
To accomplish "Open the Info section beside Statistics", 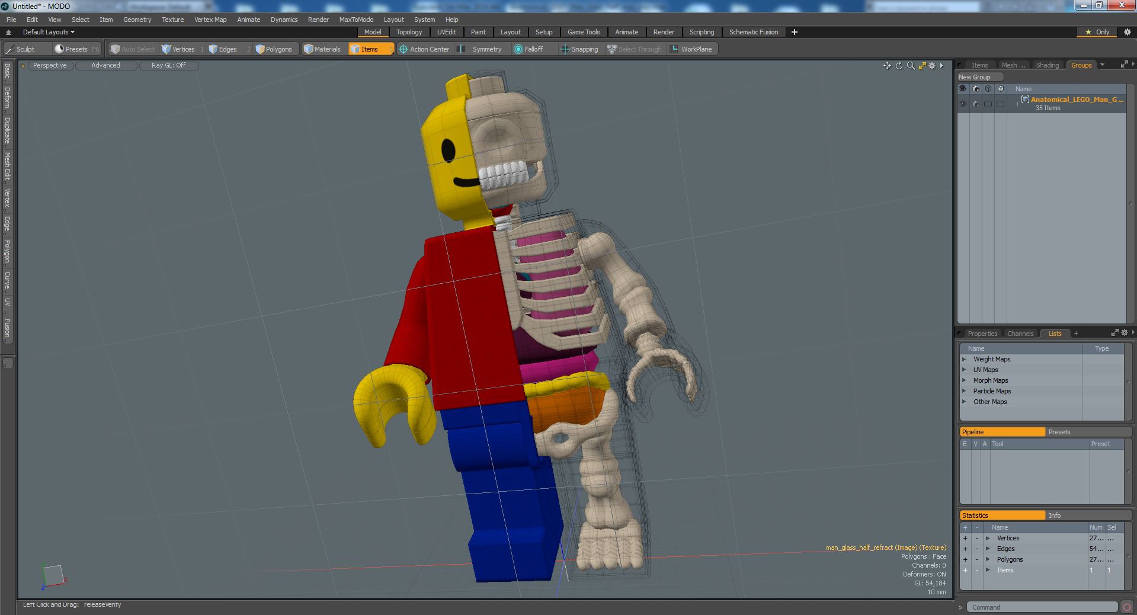I will click(1088, 515).
